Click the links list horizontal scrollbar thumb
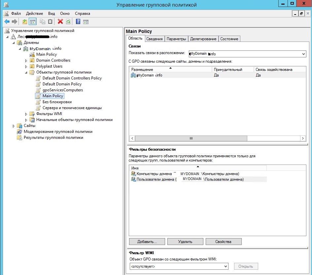 (x=191, y=138)
